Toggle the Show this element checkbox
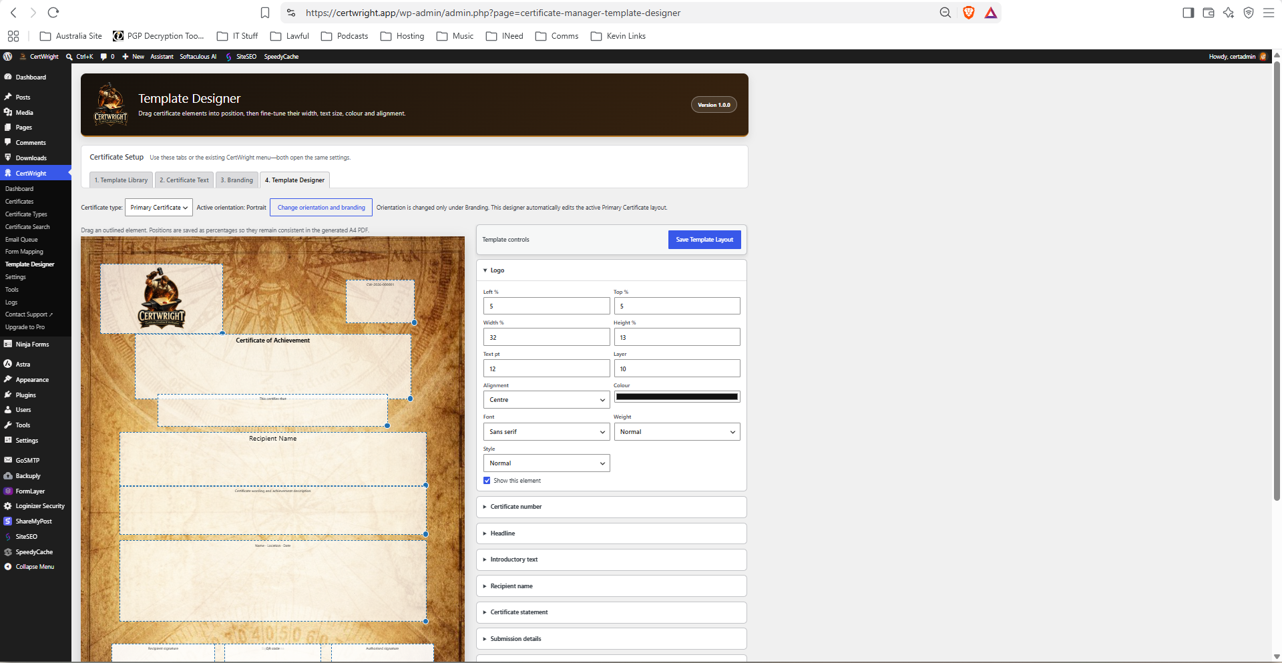The height and width of the screenshot is (663, 1282). [x=487, y=481]
